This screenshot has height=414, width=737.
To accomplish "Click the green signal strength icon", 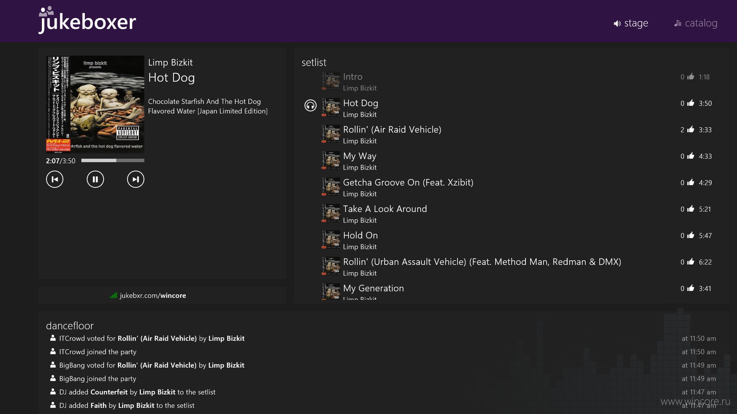I will tap(113, 295).
